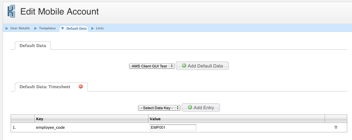Switch to the User Details tab
The width and height of the screenshot is (352, 140).
pyautogui.click(x=20, y=28)
